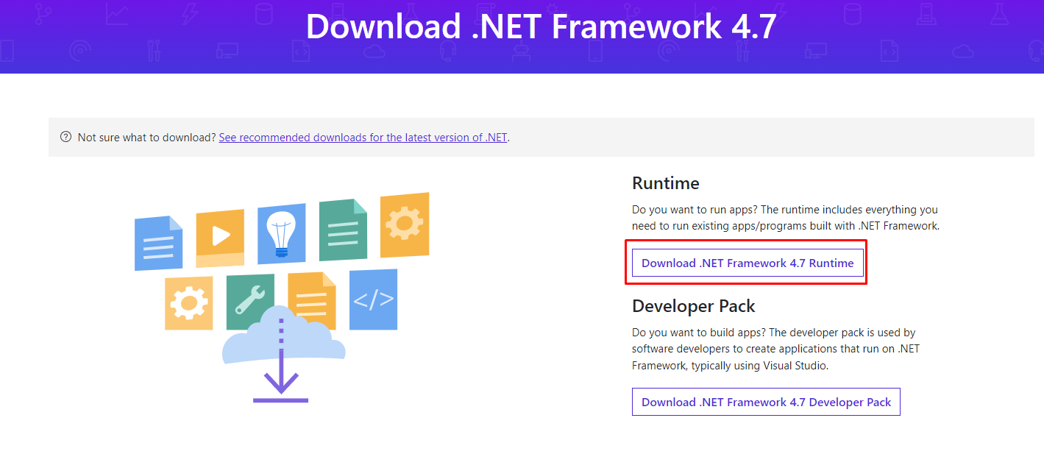Screen dimensions: 1044x468
Task: Open the recommended downloads for latest .NET link
Action: coord(363,137)
